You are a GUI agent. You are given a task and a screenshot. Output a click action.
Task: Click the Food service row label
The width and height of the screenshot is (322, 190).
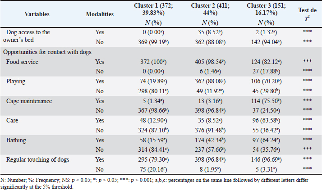coord(22,62)
